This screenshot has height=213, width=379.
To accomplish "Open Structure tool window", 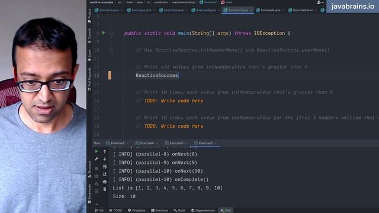I will coord(89,169).
